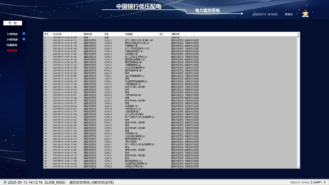Image resolution: width=329 pixels, height=185 pixels.
Task: Select 14层消防风机(备) description
Action: 133,95
